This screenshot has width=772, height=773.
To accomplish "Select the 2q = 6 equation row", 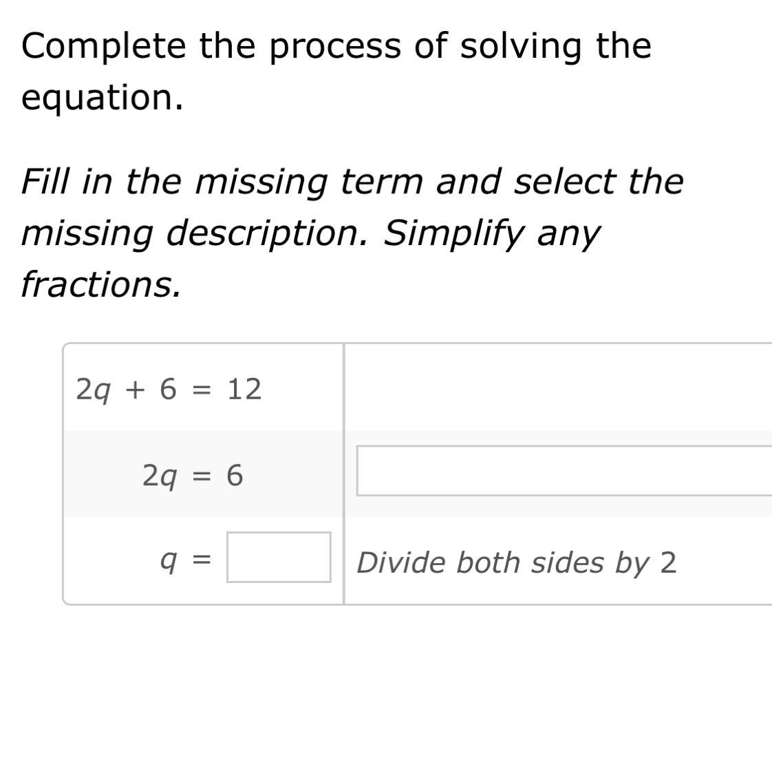I will click(x=193, y=476).
